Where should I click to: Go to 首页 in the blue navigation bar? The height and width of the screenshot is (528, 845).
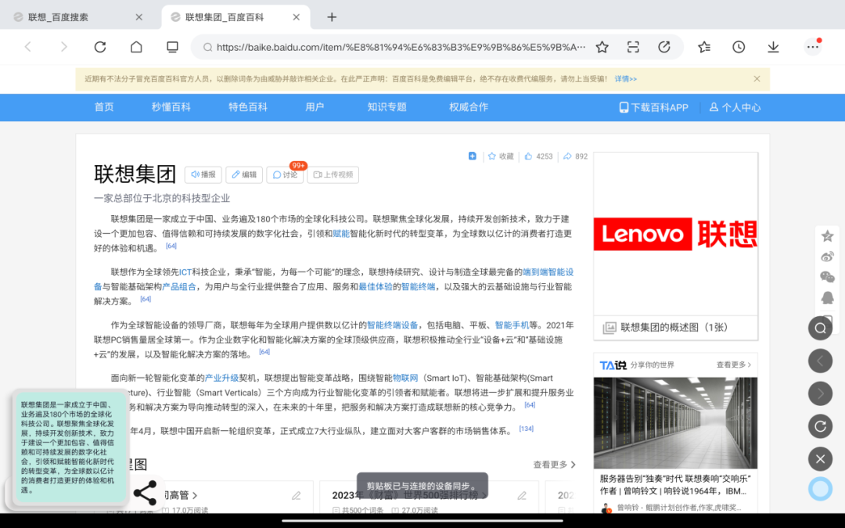(x=104, y=107)
